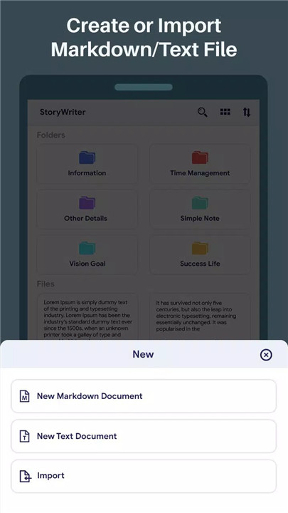Tap the search magnifier icon
This screenshot has width=288, height=513.
pos(203,113)
